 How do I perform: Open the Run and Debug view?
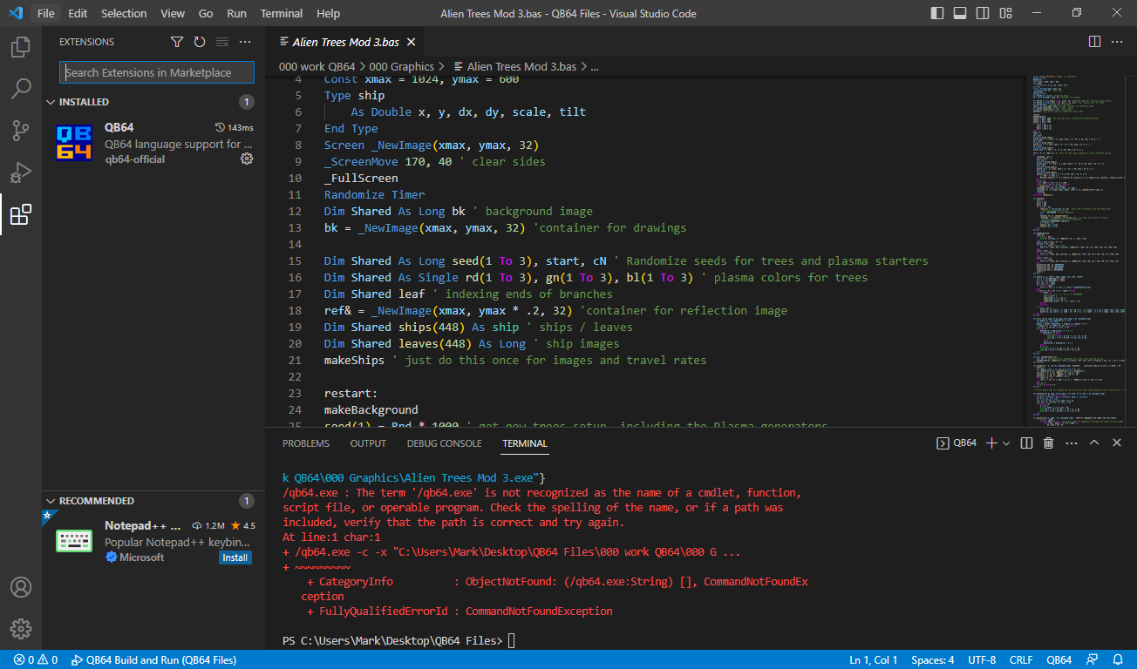click(21, 172)
